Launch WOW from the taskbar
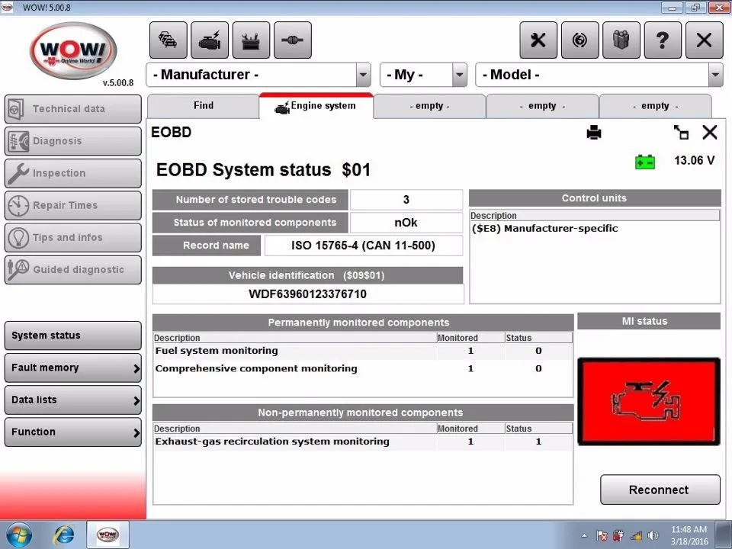 107,534
